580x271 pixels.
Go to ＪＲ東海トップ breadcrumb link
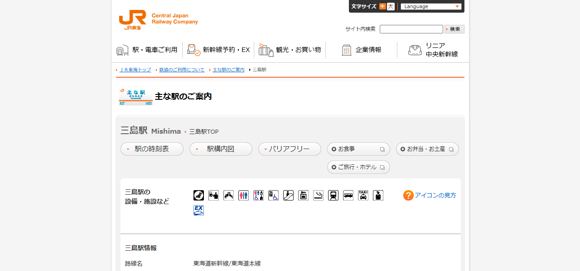(x=135, y=70)
